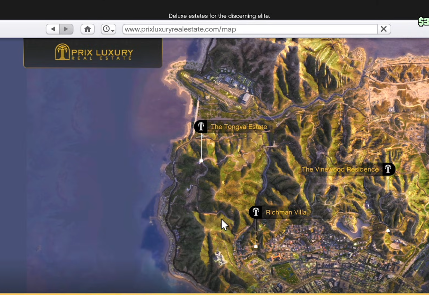
Task: Select the Richman Villa palm icon
Action: tap(256, 212)
